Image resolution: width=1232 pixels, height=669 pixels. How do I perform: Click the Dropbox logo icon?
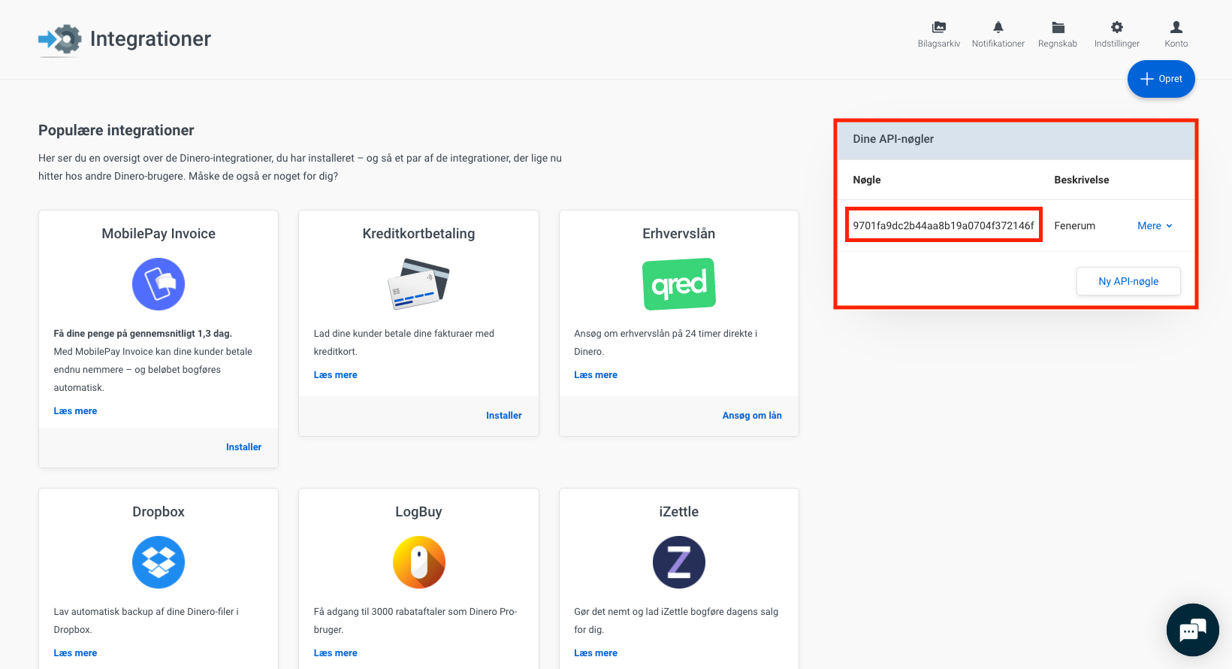pyautogui.click(x=159, y=562)
